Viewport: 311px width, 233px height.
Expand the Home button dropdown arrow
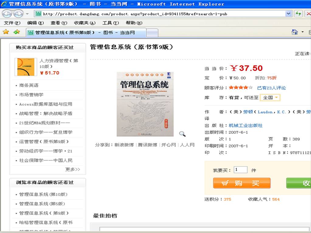point(302,32)
